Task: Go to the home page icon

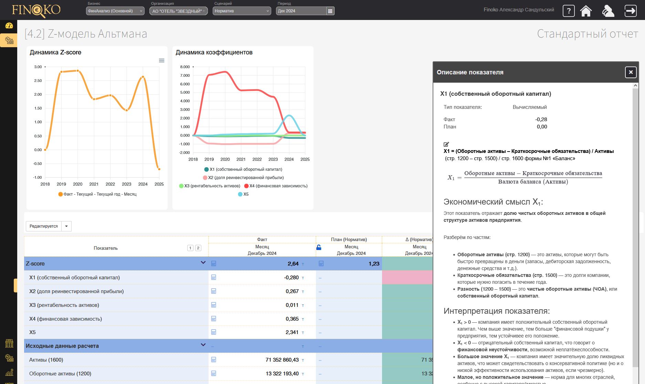Action: (x=586, y=11)
